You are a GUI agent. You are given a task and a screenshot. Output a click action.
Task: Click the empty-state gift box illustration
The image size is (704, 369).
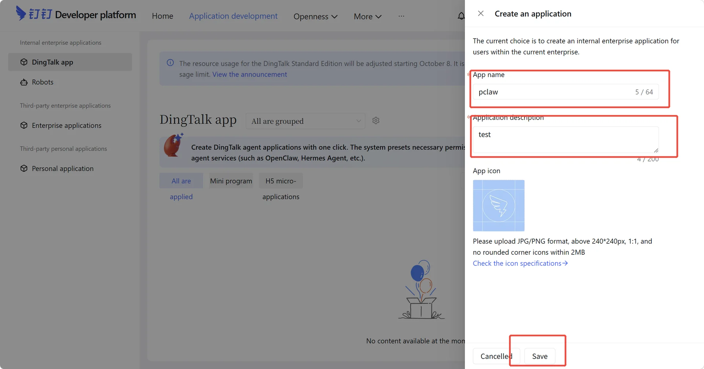click(x=421, y=289)
